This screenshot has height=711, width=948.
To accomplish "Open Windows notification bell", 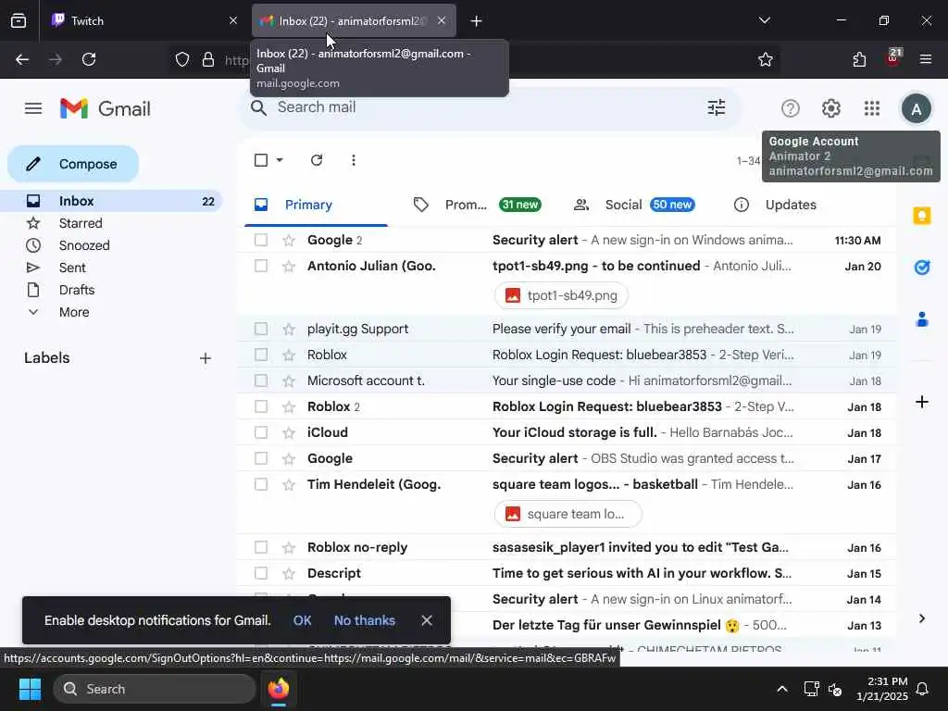I will pyautogui.click(x=923, y=689).
